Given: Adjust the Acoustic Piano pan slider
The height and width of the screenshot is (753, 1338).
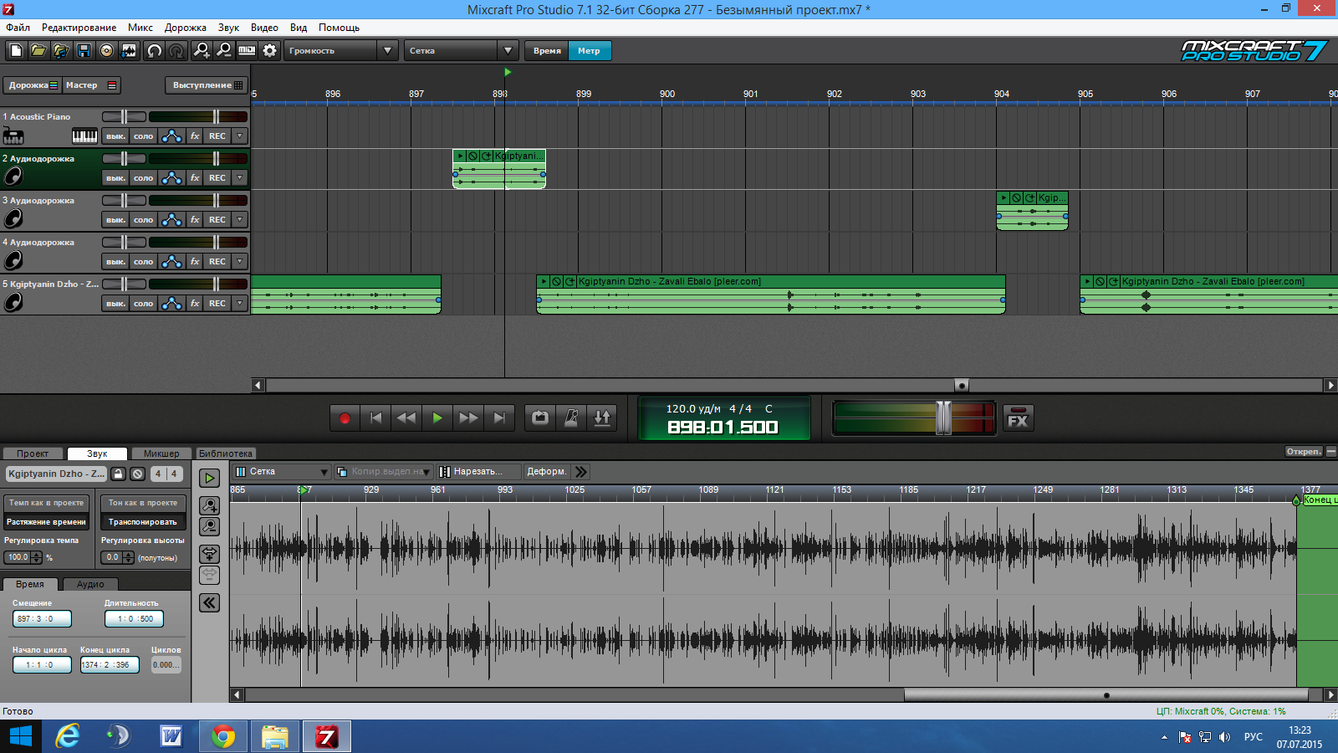Looking at the screenshot, I should 124,117.
